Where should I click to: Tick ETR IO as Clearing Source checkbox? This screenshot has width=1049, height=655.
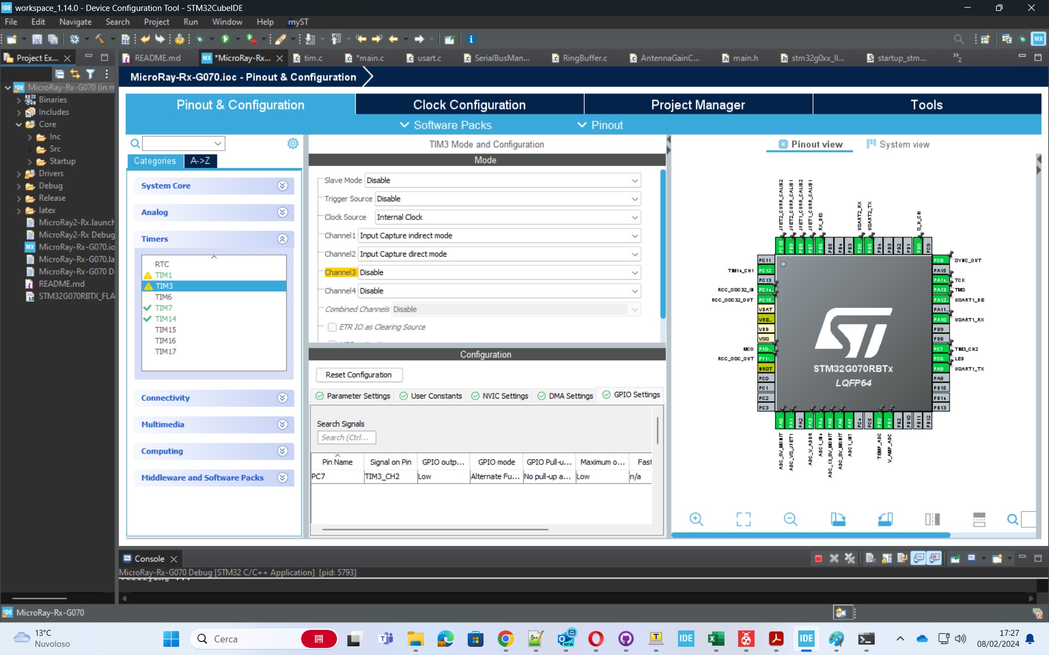click(x=332, y=327)
